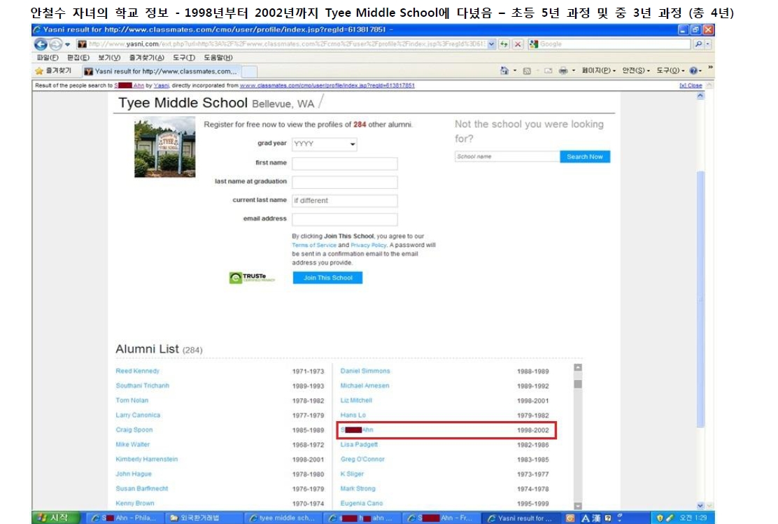
Task: Click the School name search field
Action: (x=507, y=156)
